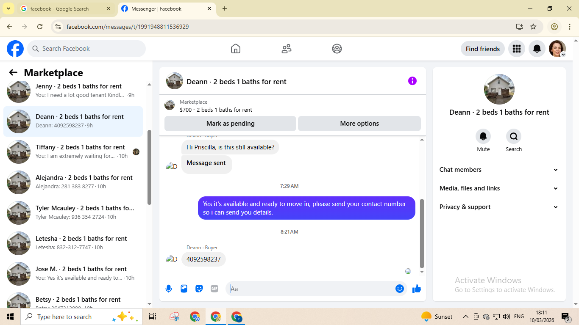Install app icon in address bar

click(x=520, y=27)
